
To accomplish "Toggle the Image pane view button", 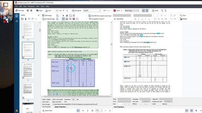I will click(143, 10).
